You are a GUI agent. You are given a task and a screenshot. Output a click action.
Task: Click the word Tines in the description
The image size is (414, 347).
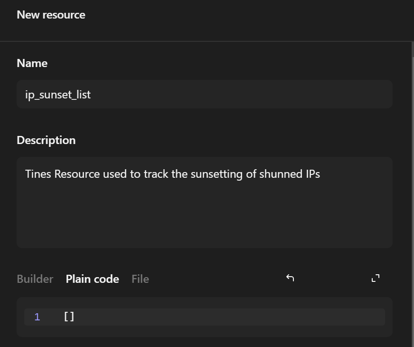tap(38, 174)
